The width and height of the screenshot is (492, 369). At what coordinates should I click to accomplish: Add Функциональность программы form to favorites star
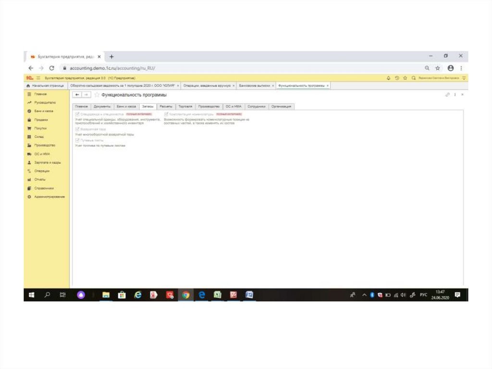[97, 95]
